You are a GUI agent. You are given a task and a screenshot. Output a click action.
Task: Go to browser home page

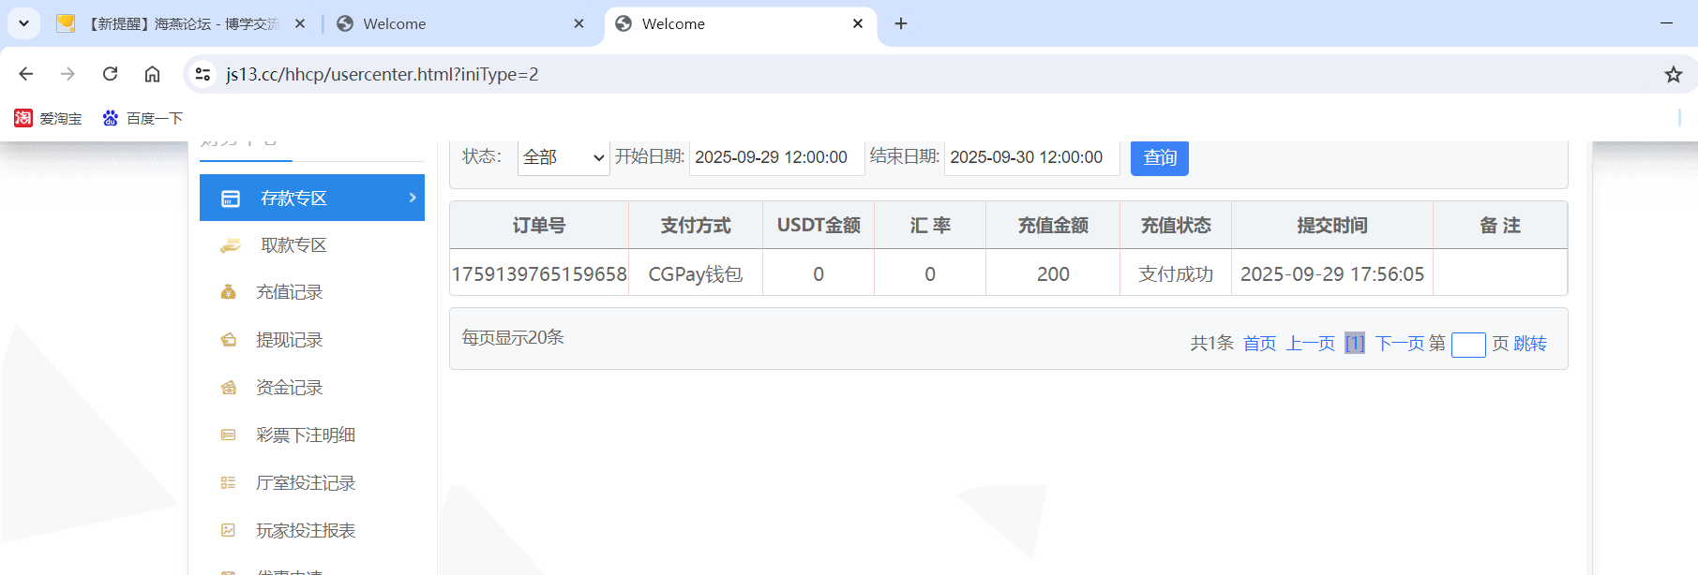(x=152, y=74)
